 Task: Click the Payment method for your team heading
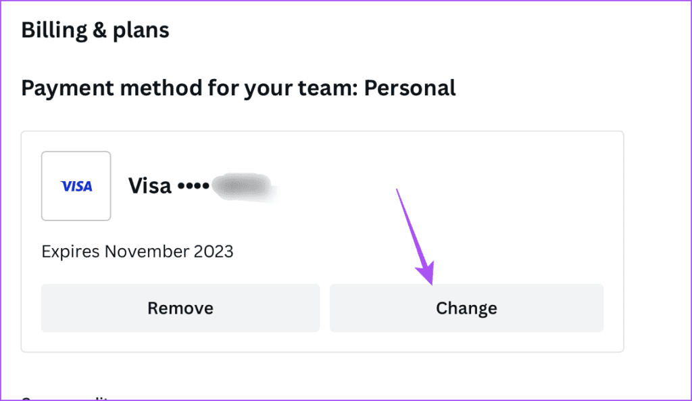pos(239,88)
